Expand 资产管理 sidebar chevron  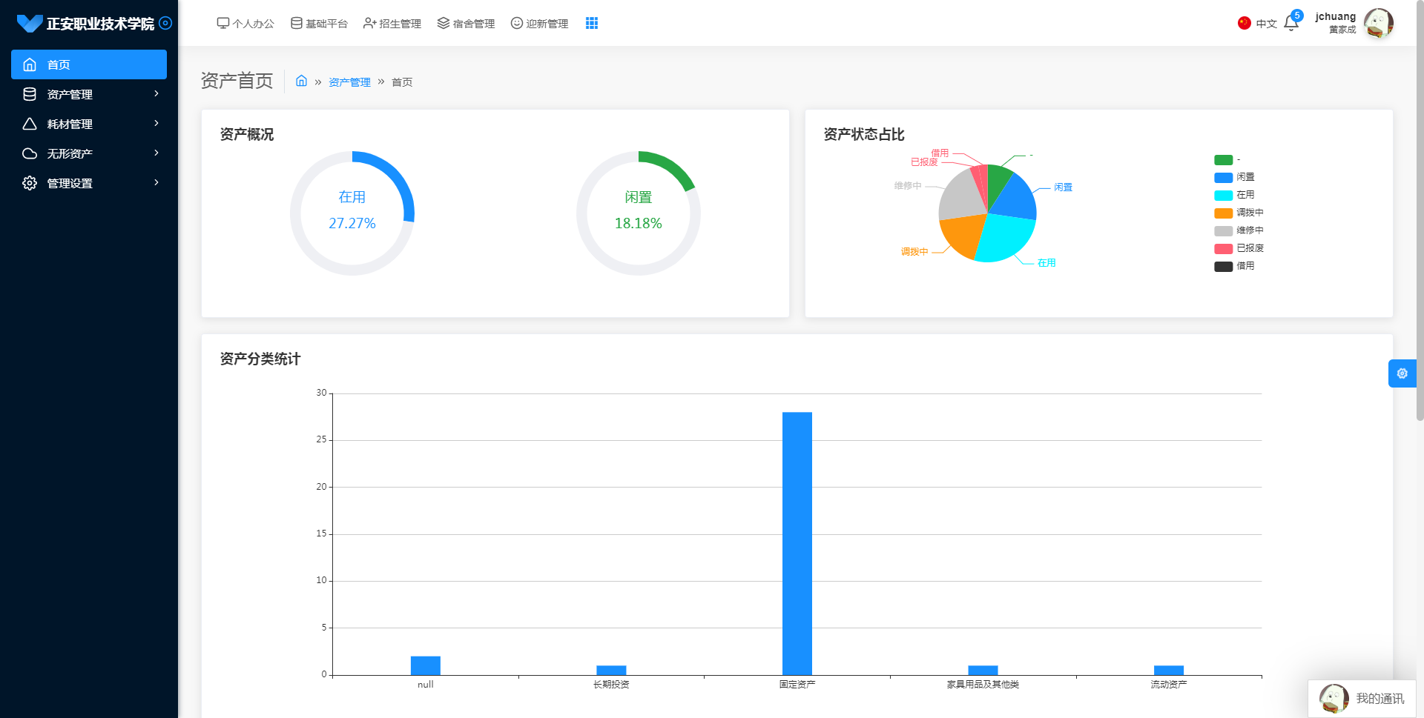tap(156, 93)
